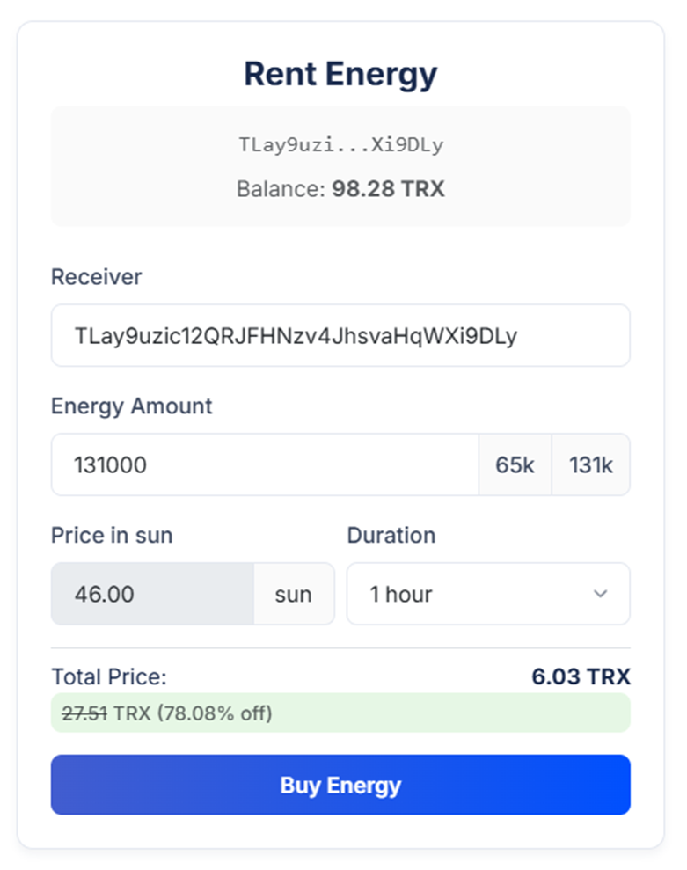Image resolution: width=687 pixels, height=870 pixels.
Task: Click the Price in sun field showing 46.00
Action: coord(152,594)
